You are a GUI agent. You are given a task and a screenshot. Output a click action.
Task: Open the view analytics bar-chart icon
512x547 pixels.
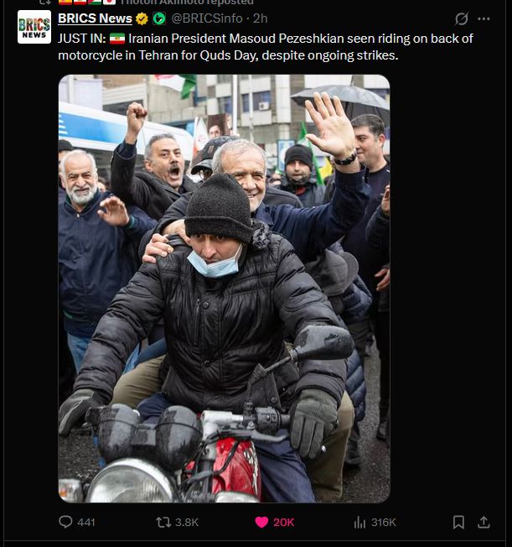(x=359, y=522)
